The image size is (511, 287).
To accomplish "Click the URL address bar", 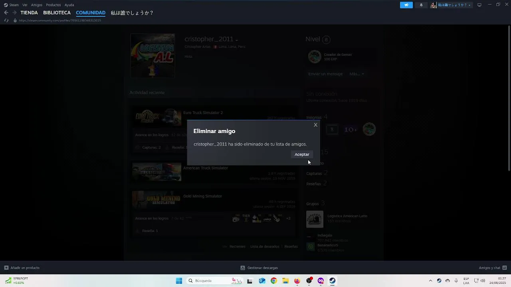I will [60, 20].
